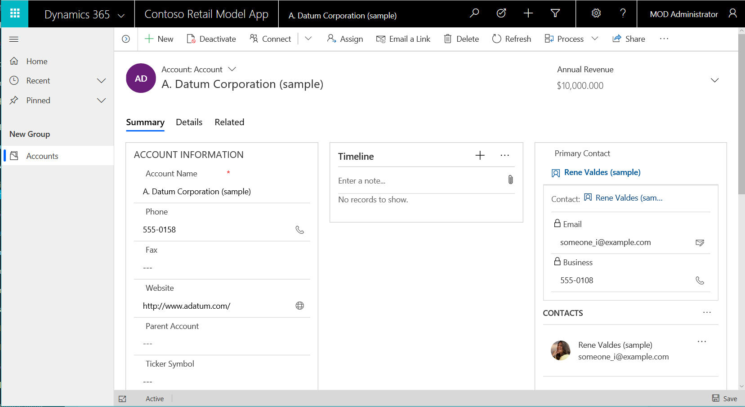Click New in the command bar
745x407 pixels.
click(159, 39)
